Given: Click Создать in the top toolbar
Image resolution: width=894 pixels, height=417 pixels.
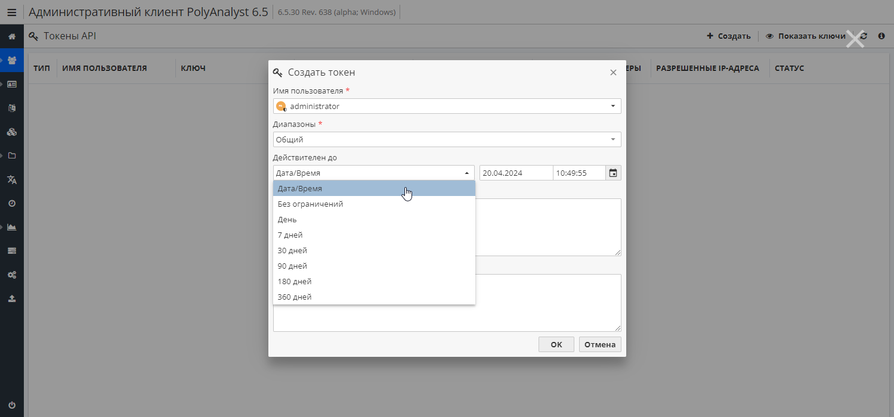Looking at the screenshot, I should coord(728,36).
